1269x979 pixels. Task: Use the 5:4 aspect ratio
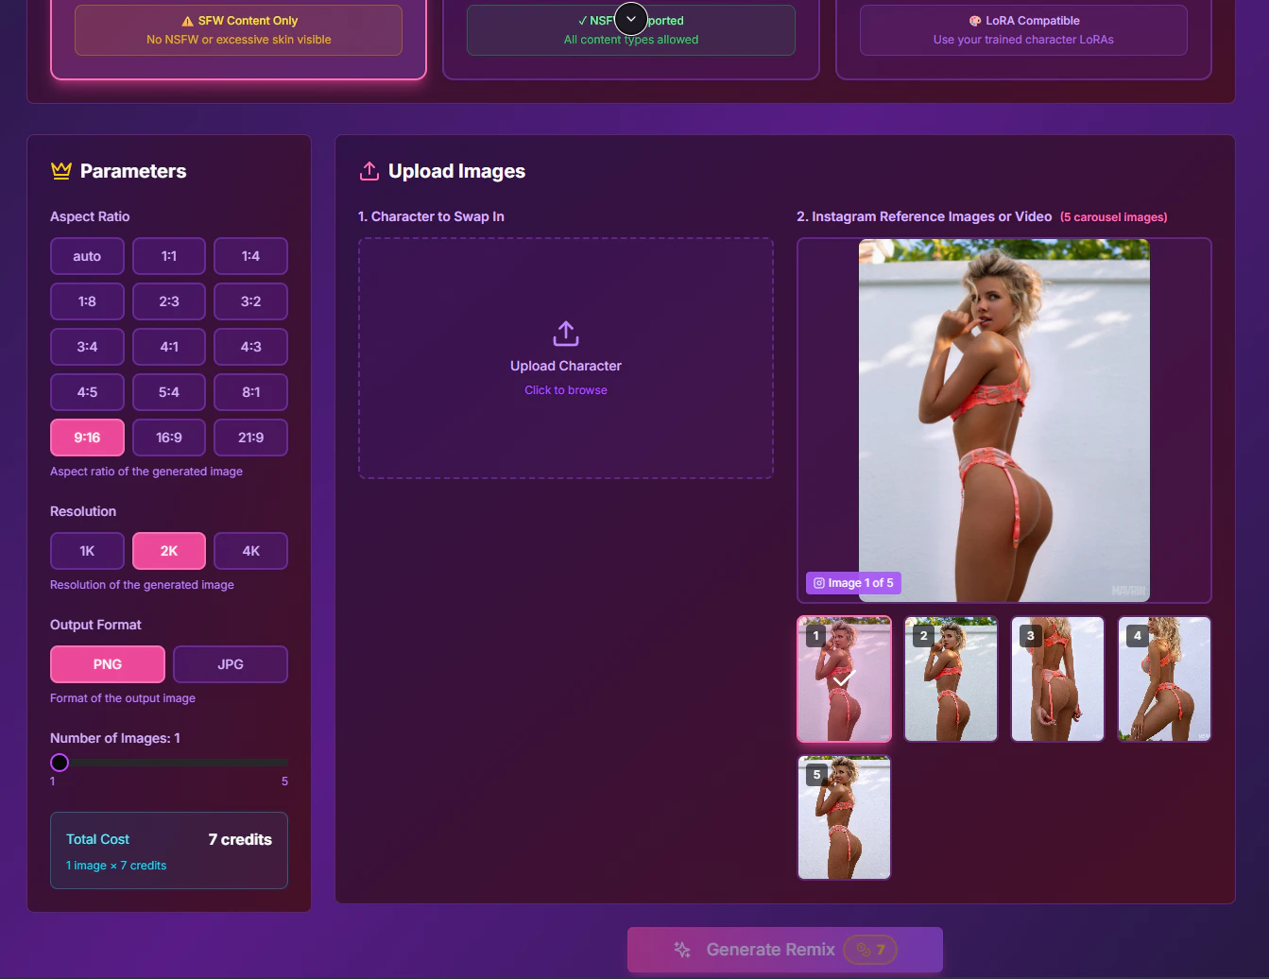169,392
